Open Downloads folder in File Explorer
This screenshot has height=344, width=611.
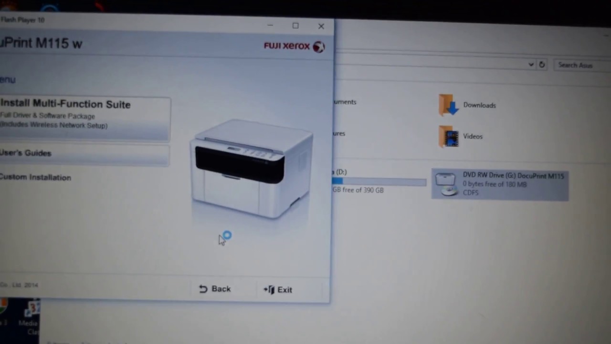coord(467,105)
